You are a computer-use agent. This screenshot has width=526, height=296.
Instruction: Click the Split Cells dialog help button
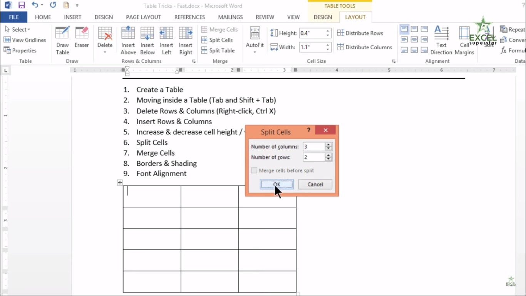[x=309, y=130]
